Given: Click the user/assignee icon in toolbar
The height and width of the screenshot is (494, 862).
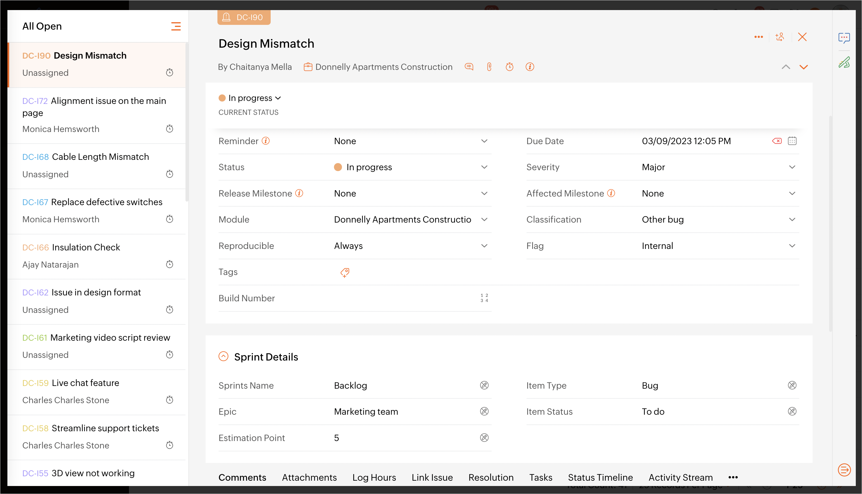Looking at the screenshot, I should coord(780,37).
